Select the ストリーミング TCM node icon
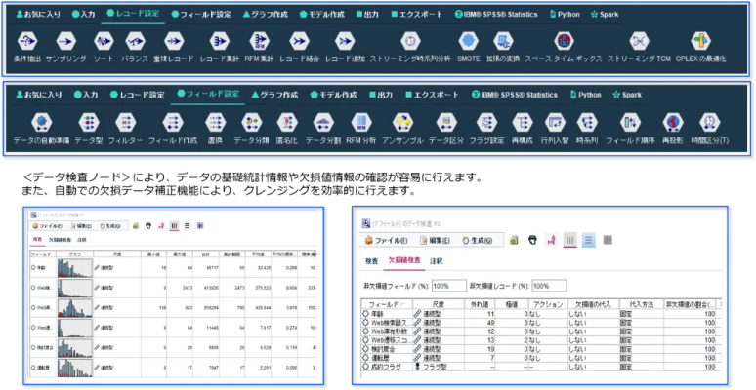The image size is (756, 390). coord(639,41)
